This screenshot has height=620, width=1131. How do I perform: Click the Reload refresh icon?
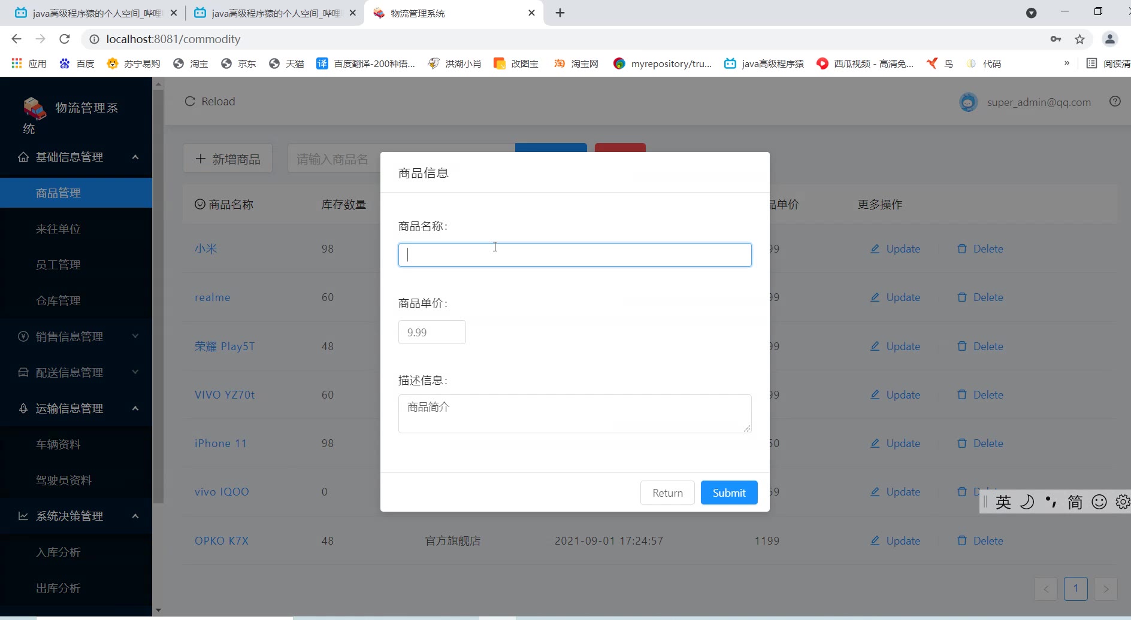tap(190, 101)
